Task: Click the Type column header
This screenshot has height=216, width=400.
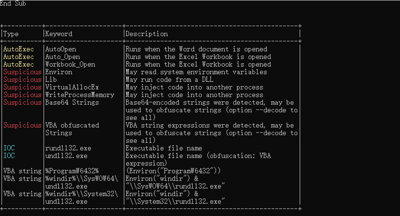Action: click(x=10, y=34)
